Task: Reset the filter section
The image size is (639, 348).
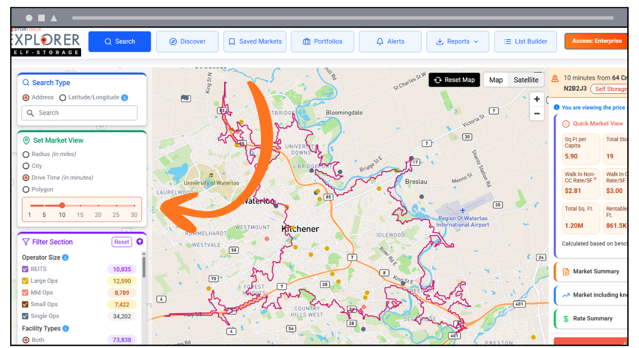Action: [x=122, y=242]
